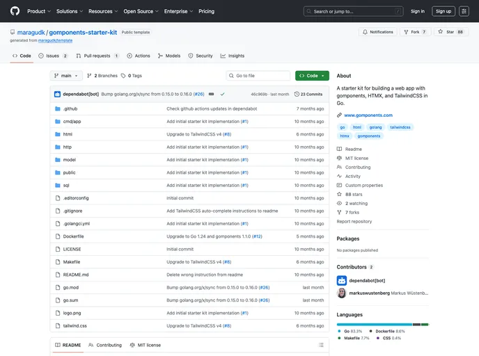Expand commit message ellipsis button
This screenshot has width=479, height=356.
click(211, 94)
